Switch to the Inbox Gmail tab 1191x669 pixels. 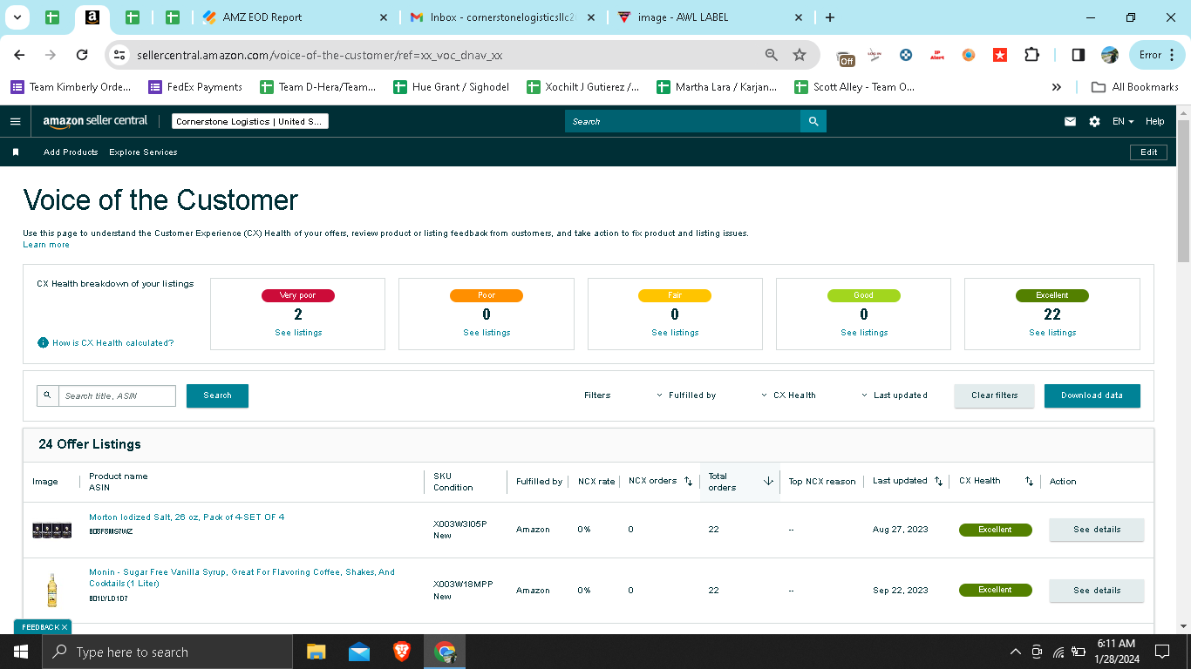(502, 17)
